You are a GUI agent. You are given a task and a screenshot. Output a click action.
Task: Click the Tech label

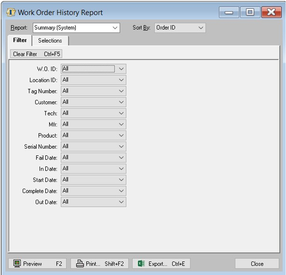tap(51, 114)
